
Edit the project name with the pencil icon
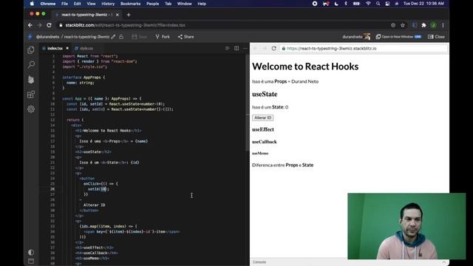point(113,37)
